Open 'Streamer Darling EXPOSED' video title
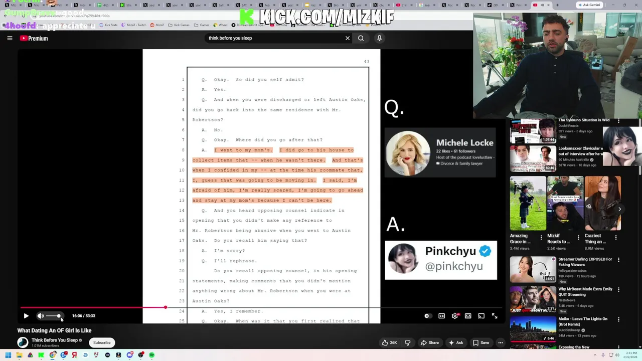 pyautogui.click(x=585, y=262)
